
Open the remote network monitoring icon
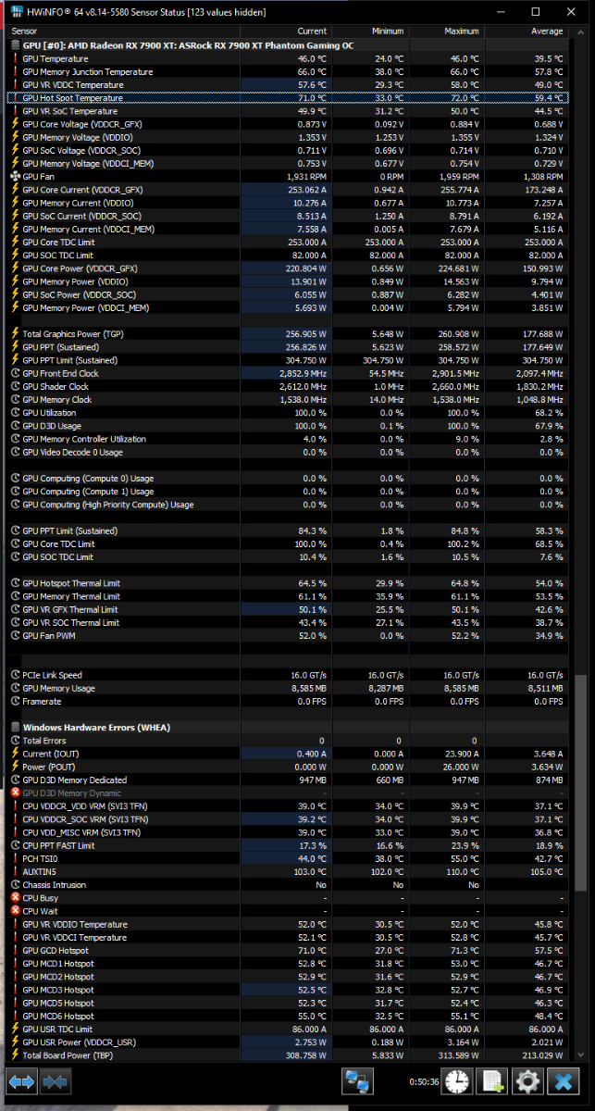[x=356, y=1080]
